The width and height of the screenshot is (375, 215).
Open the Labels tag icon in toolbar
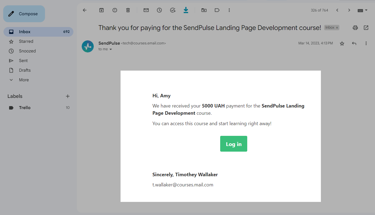pyautogui.click(x=217, y=10)
